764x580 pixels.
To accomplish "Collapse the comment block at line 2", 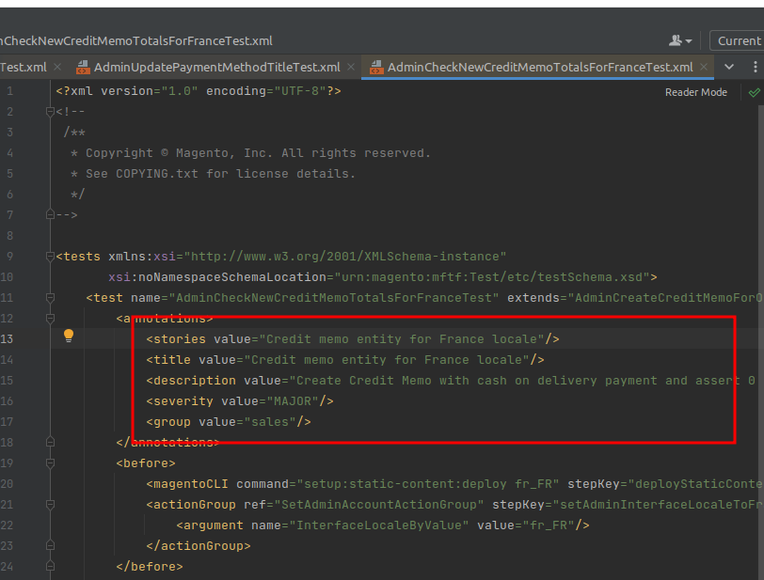I will (x=50, y=112).
